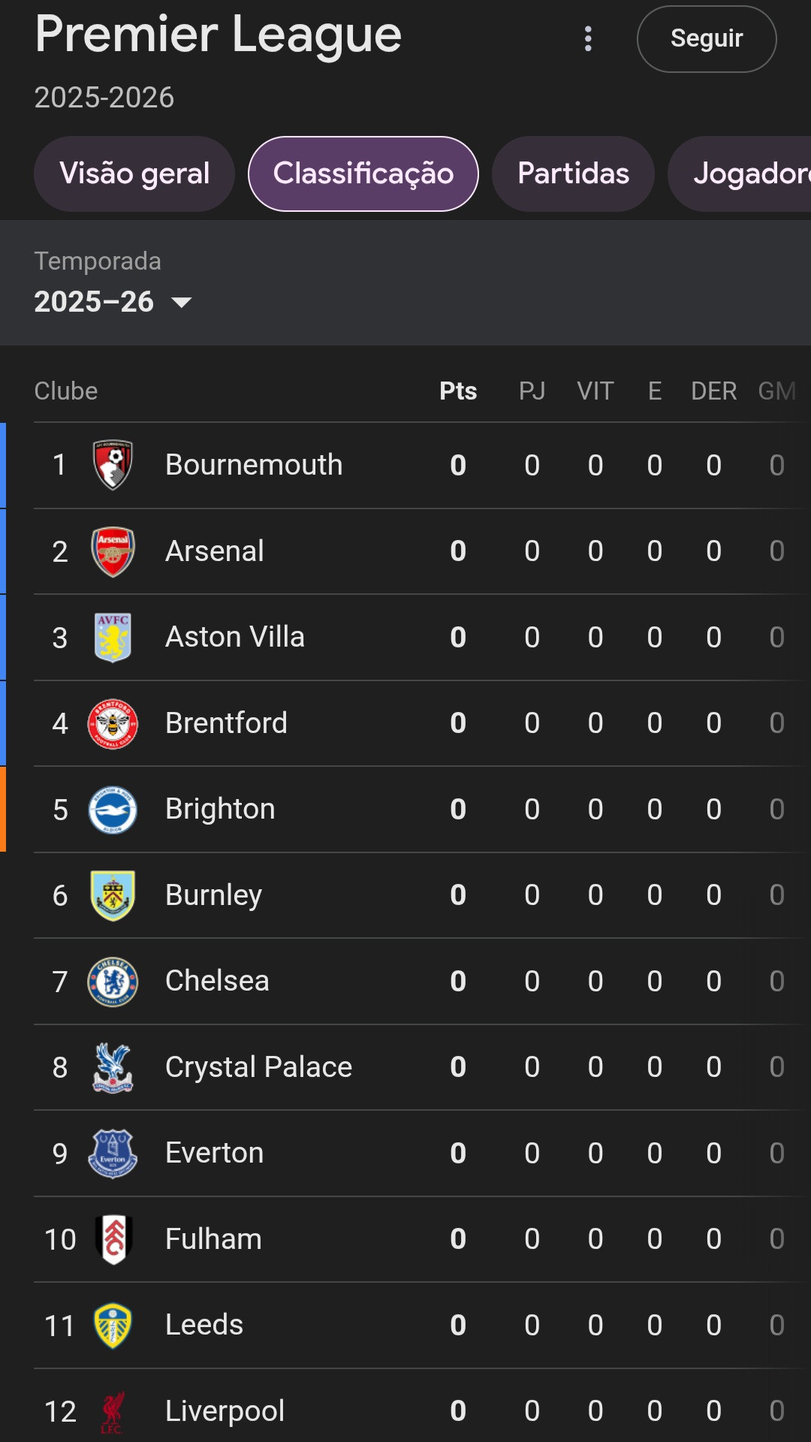Screen dimensions: 811x1442
Task: Open the Temporada season selector
Action: point(113,282)
